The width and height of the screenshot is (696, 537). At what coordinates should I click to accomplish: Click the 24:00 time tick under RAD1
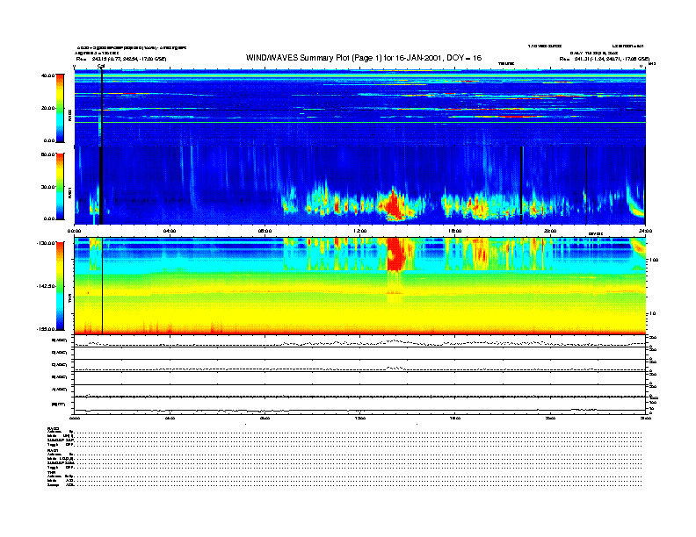[645, 231]
